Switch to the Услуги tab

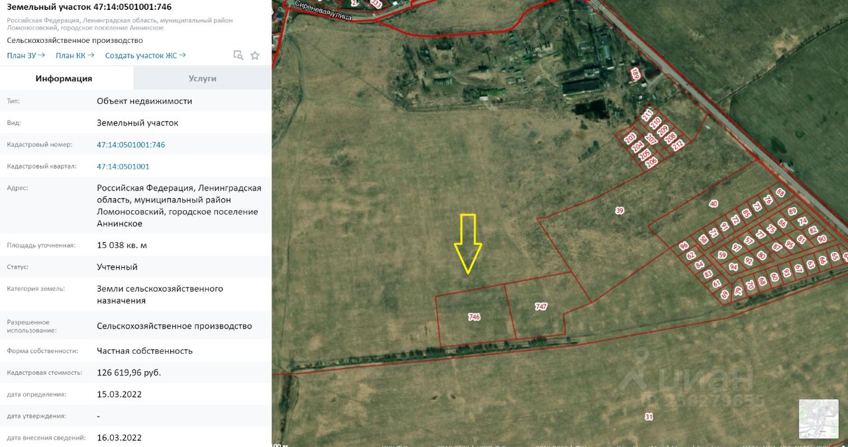point(202,78)
